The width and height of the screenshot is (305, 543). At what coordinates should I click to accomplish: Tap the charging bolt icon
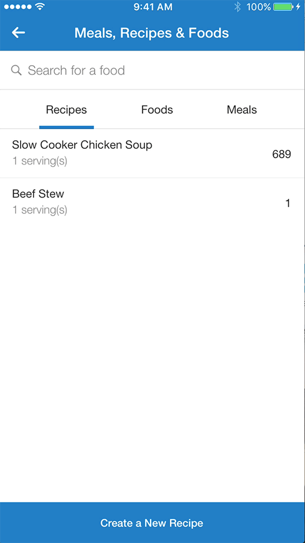[298, 7]
